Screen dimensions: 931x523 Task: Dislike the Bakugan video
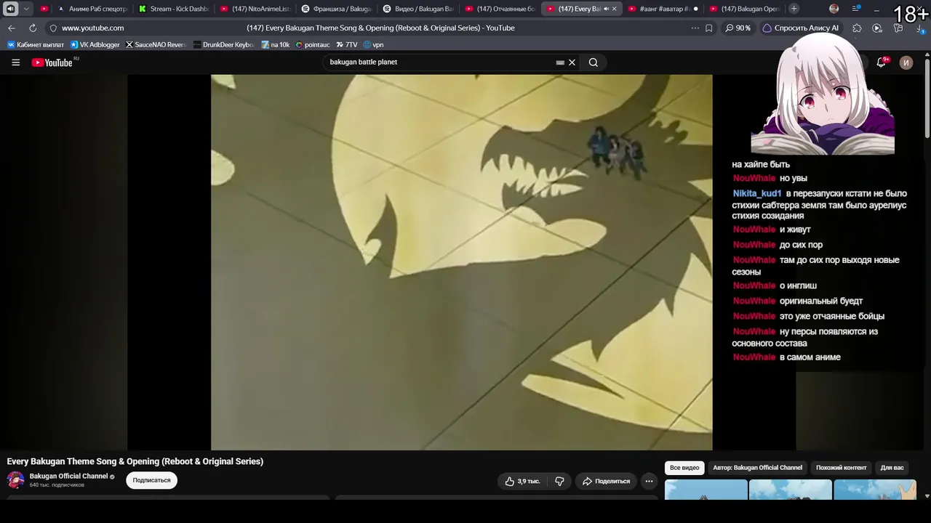click(x=559, y=481)
